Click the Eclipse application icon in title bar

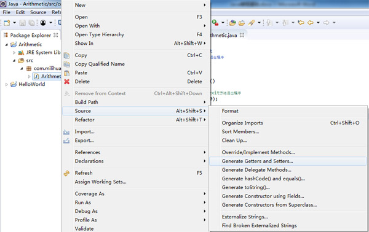point(3,4)
